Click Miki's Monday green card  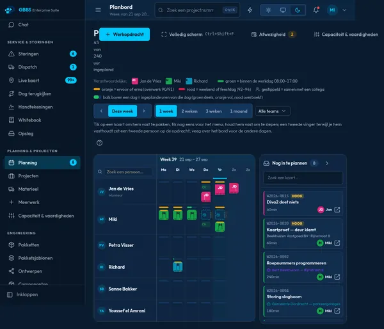pyautogui.click(x=164, y=215)
